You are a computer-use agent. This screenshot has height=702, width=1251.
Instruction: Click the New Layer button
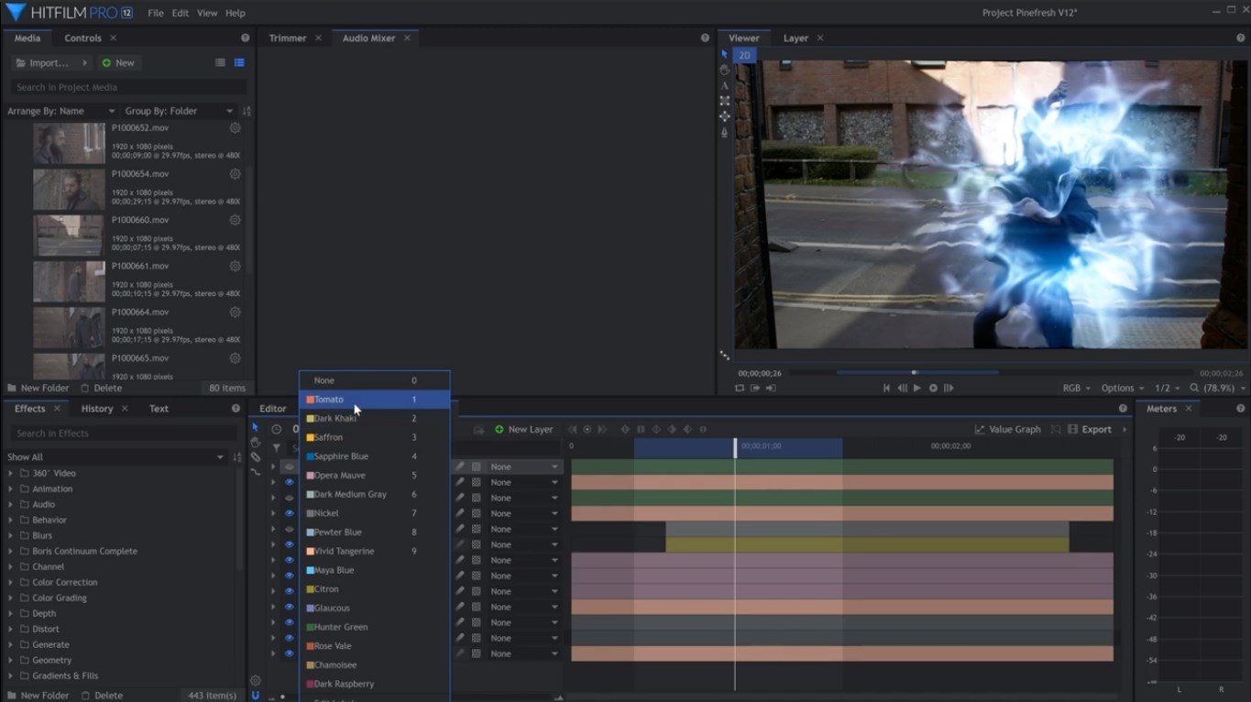coord(524,430)
